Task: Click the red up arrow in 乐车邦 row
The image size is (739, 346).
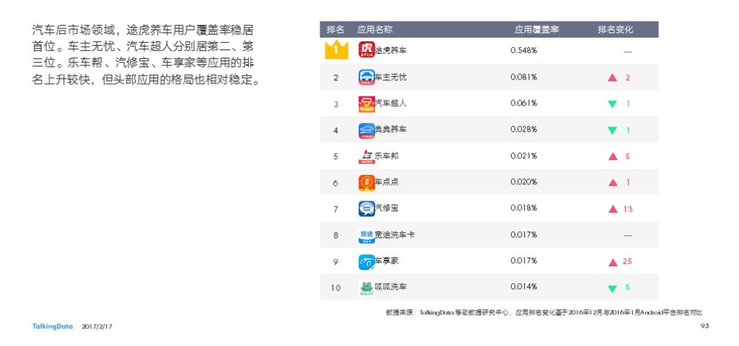Action: (613, 156)
